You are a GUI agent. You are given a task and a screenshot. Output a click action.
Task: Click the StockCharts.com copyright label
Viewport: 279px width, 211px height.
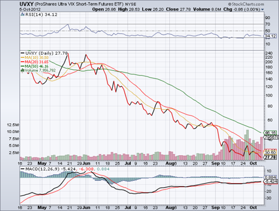point(246,4)
